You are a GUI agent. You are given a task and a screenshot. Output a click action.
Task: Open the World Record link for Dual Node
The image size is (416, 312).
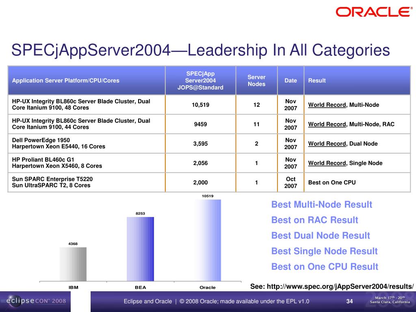click(x=327, y=143)
